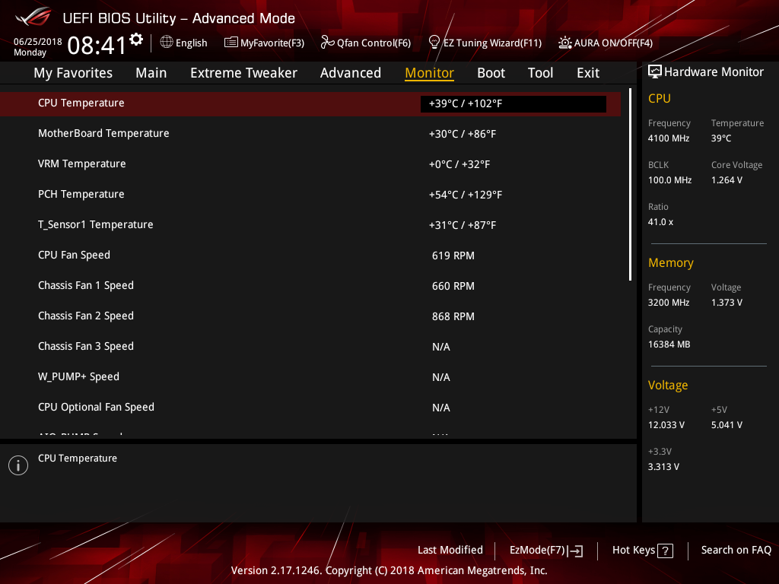Image resolution: width=779 pixels, height=584 pixels.
Task: Click +3.3V reading 3.313 V
Action: (x=663, y=467)
